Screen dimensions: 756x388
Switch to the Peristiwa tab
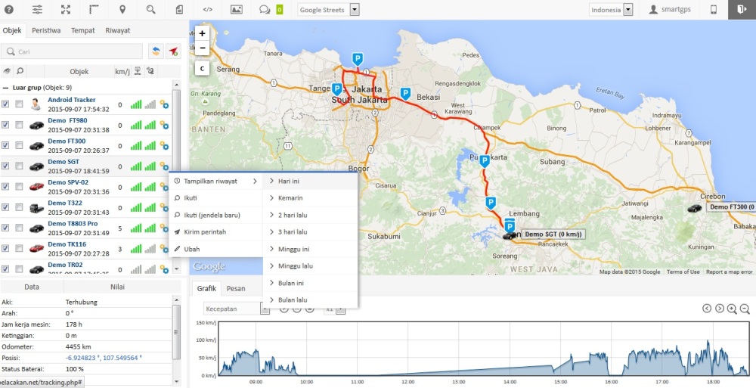(46, 30)
